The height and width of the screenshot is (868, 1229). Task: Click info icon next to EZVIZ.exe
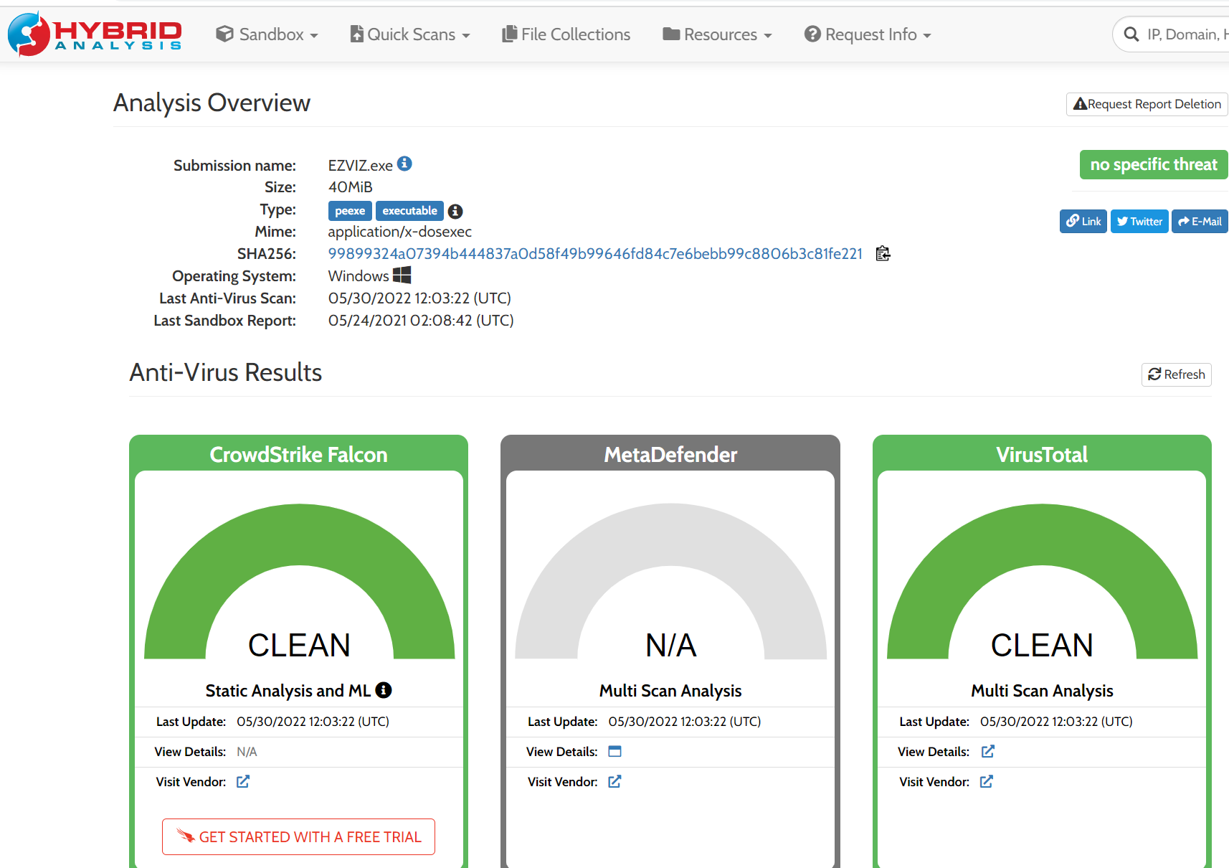click(x=404, y=164)
